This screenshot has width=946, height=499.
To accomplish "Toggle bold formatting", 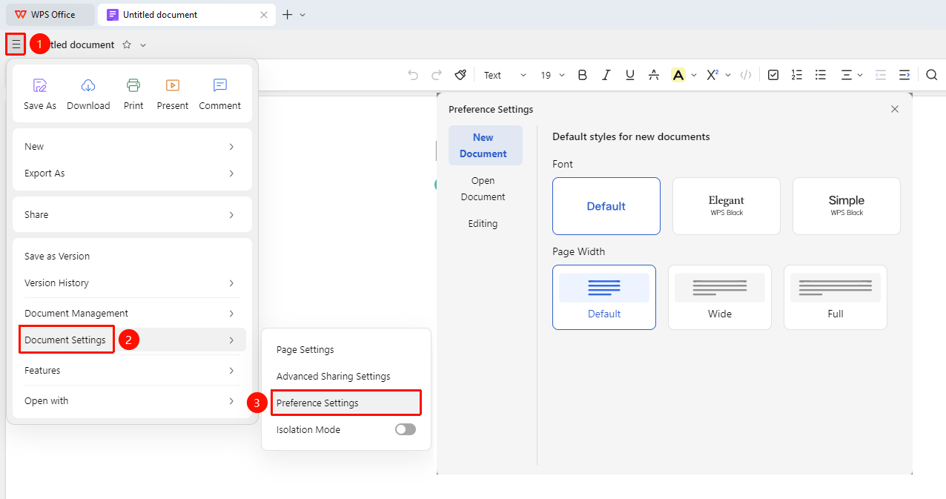I will 583,75.
